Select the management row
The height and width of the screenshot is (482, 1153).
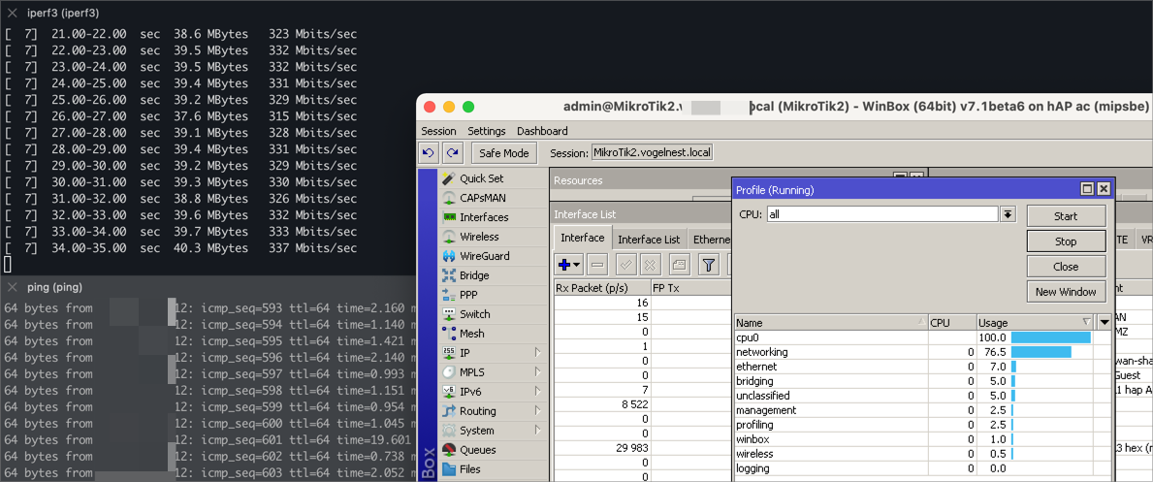[x=923, y=410]
